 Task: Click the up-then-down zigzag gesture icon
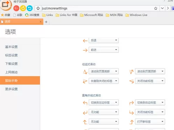[85, 72]
